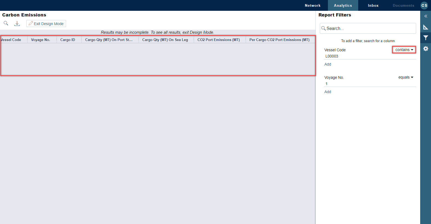Image resolution: width=431 pixels, height=224 pixels.
Task: Edit the Vessel Code value L00003
Action: (370, 56)
